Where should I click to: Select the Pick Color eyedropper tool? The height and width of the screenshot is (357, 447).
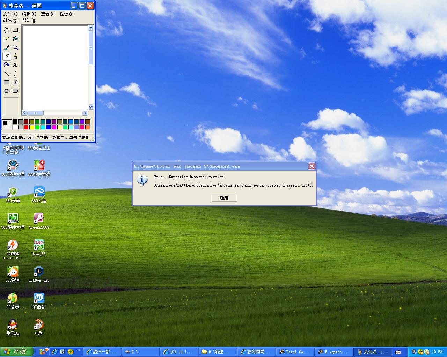6,47
